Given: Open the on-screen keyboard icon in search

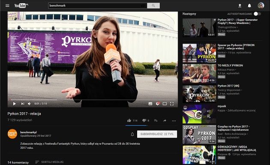Looking at the screenshot, I should pyautogui.click(x=143, y=6).
